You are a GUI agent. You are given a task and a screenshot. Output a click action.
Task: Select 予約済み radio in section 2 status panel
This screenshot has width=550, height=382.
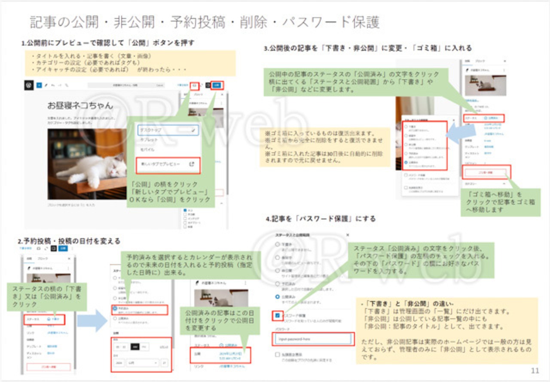(x=114, y=309)
